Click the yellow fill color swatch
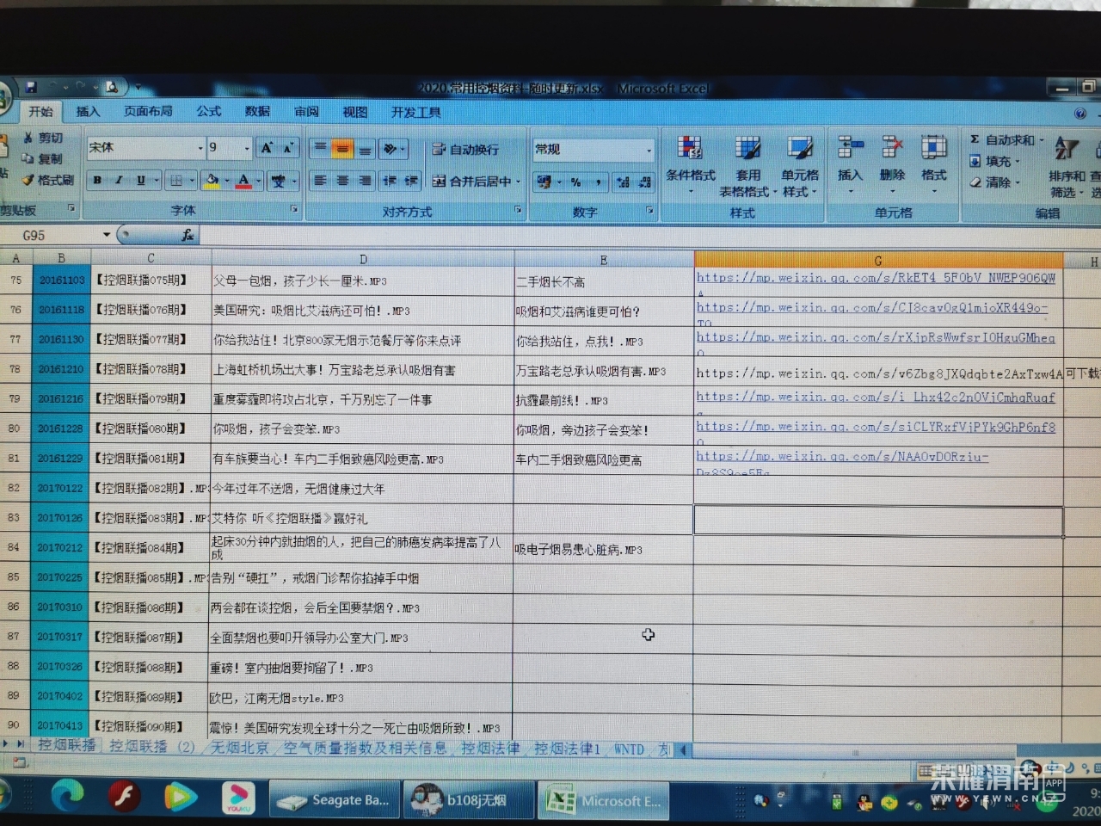 (211, 181)
